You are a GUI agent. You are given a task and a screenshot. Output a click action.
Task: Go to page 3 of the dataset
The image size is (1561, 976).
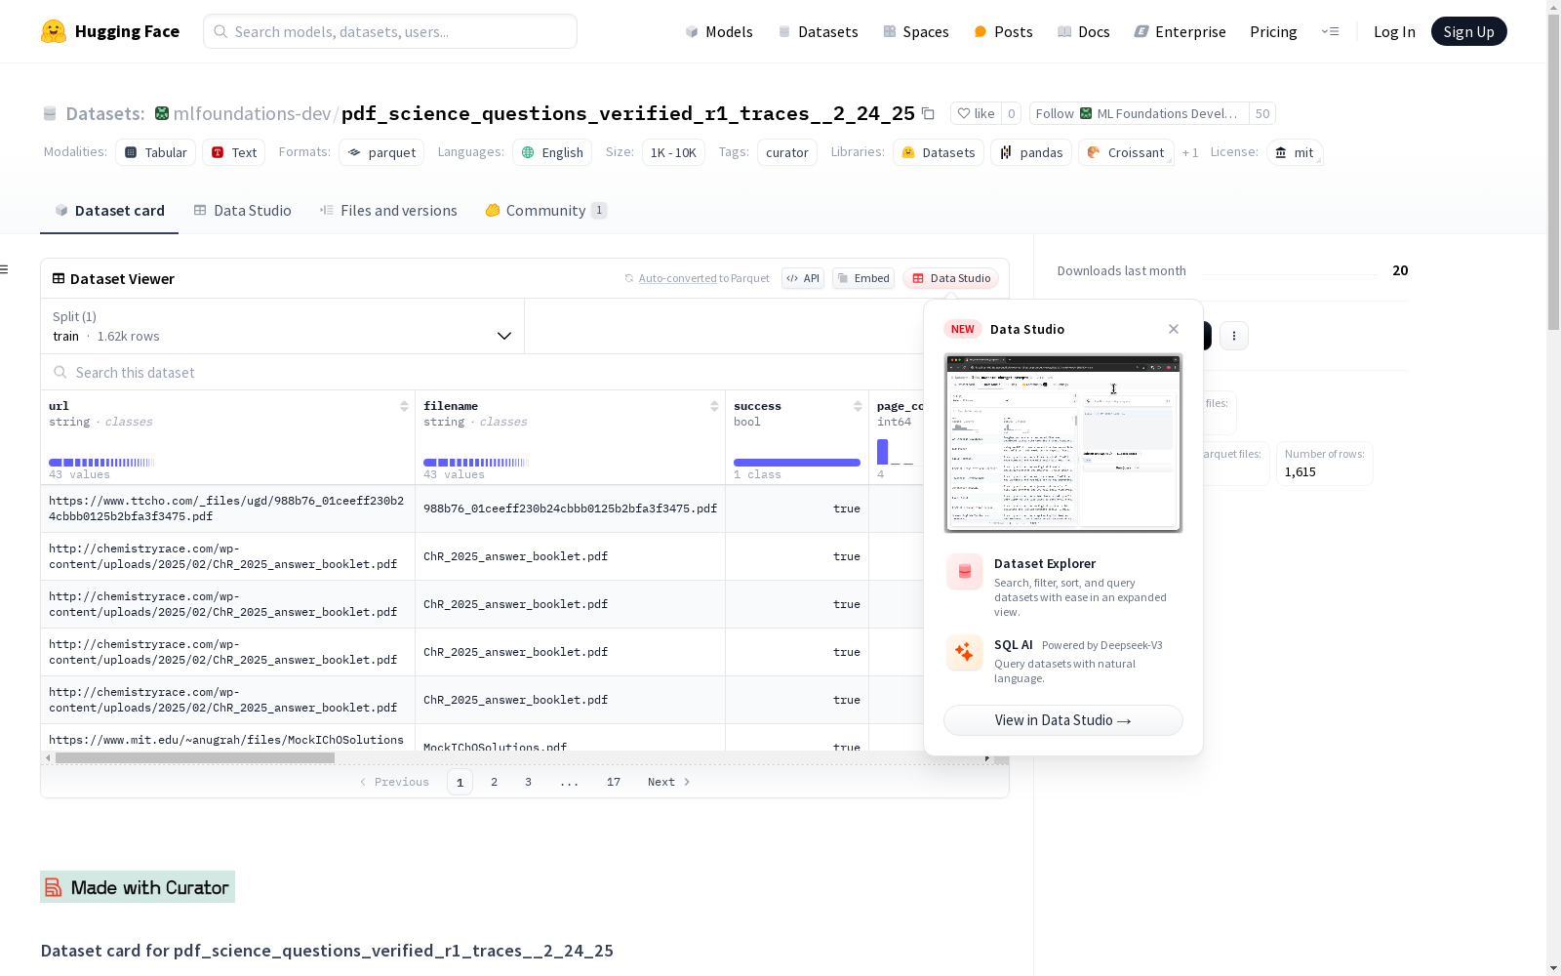pyautogui.click(x=529, y=782)
